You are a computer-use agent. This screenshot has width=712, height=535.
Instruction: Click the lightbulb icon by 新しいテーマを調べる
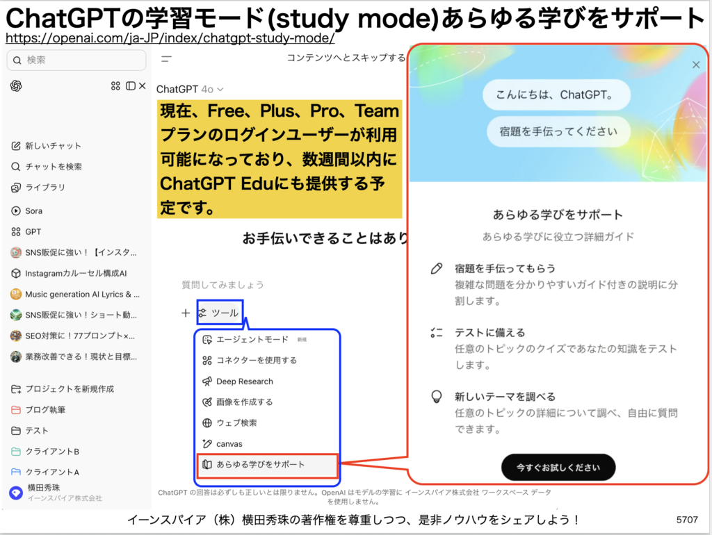click(437, 397)
